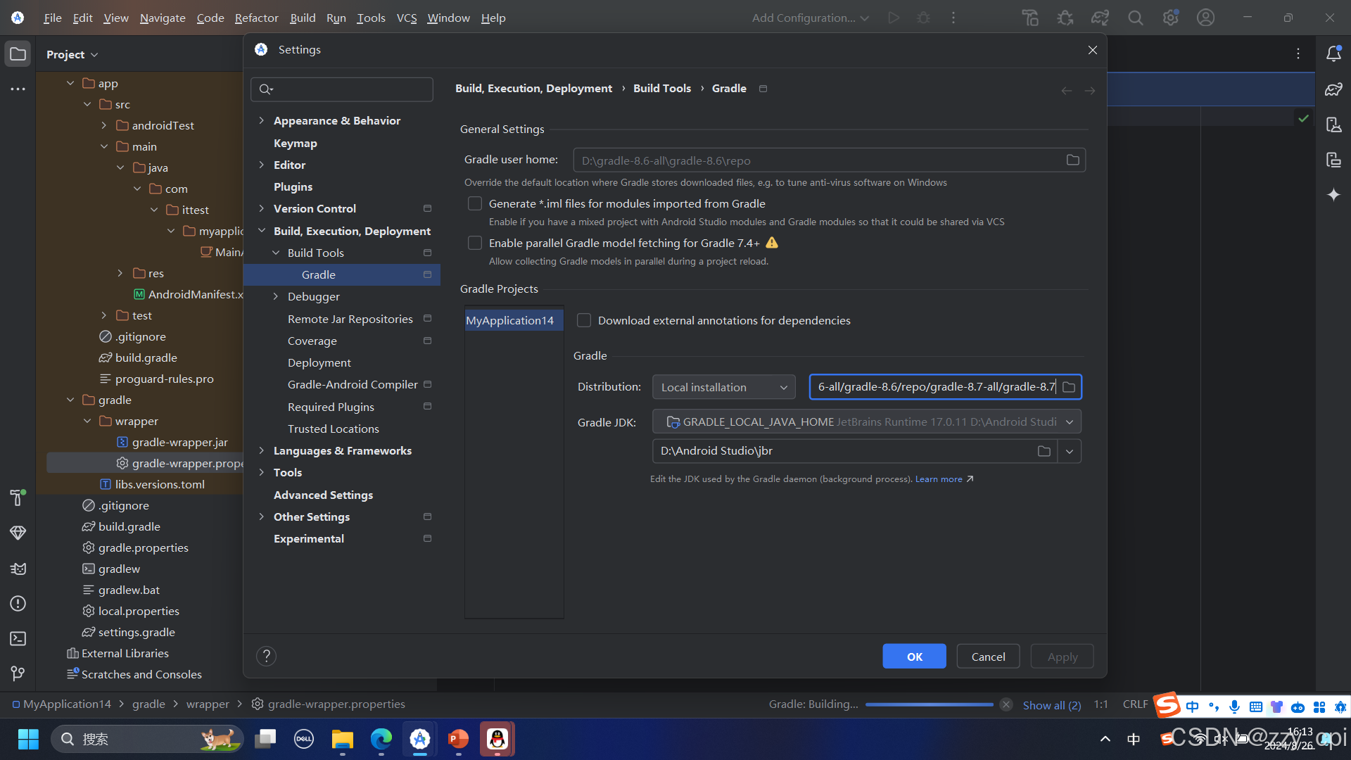
Task: Follow the Learn more link
Action: [939, 479]
